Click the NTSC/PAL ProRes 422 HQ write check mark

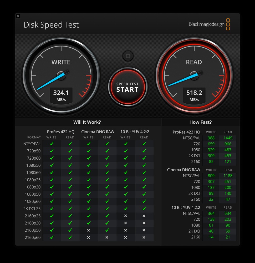point(52,144)
